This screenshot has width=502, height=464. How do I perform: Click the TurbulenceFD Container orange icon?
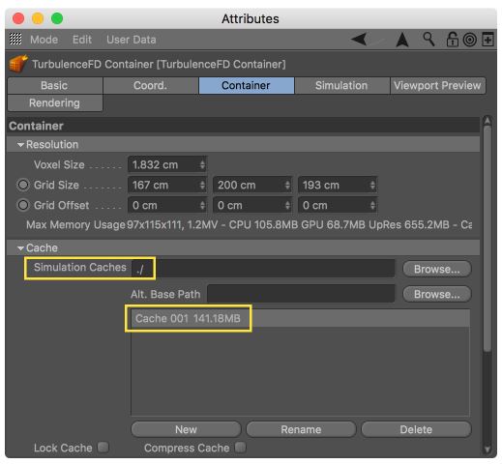pos(18,64)
